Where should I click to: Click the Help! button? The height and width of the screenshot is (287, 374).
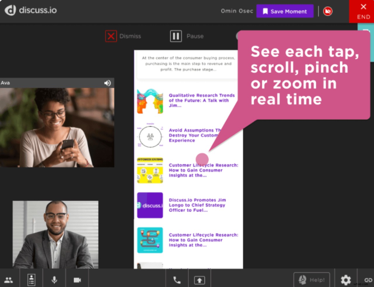point(311,280)
